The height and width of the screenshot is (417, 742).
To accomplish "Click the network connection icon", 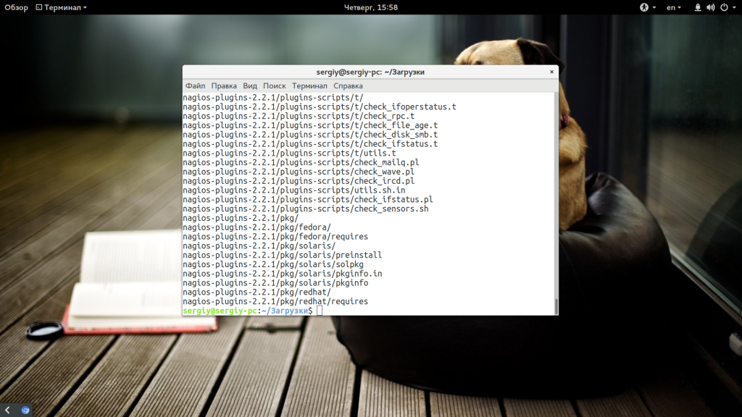I will tap(698, 7).
